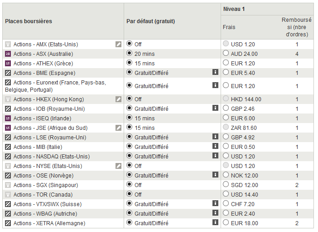Screen dimensions: 318x232
Task: Click the edit pencil for JSE row
Action: [118, 128]
